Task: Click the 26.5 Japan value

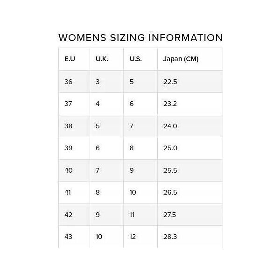Action: 170,192
